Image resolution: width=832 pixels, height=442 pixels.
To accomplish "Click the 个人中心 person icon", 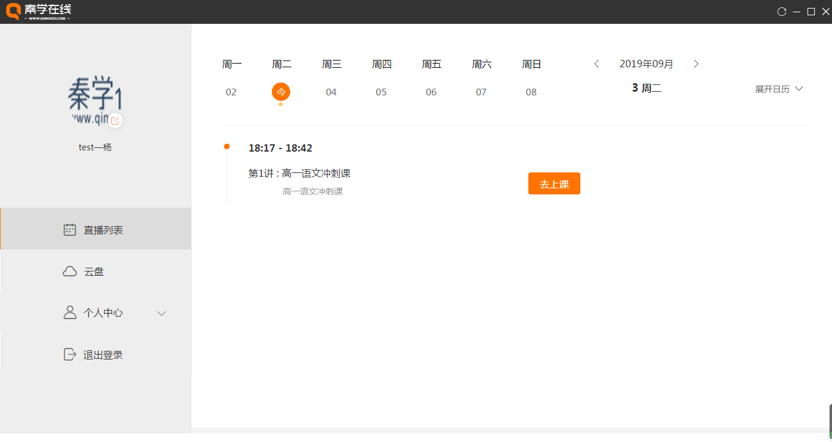I will (x=70, y=312).
